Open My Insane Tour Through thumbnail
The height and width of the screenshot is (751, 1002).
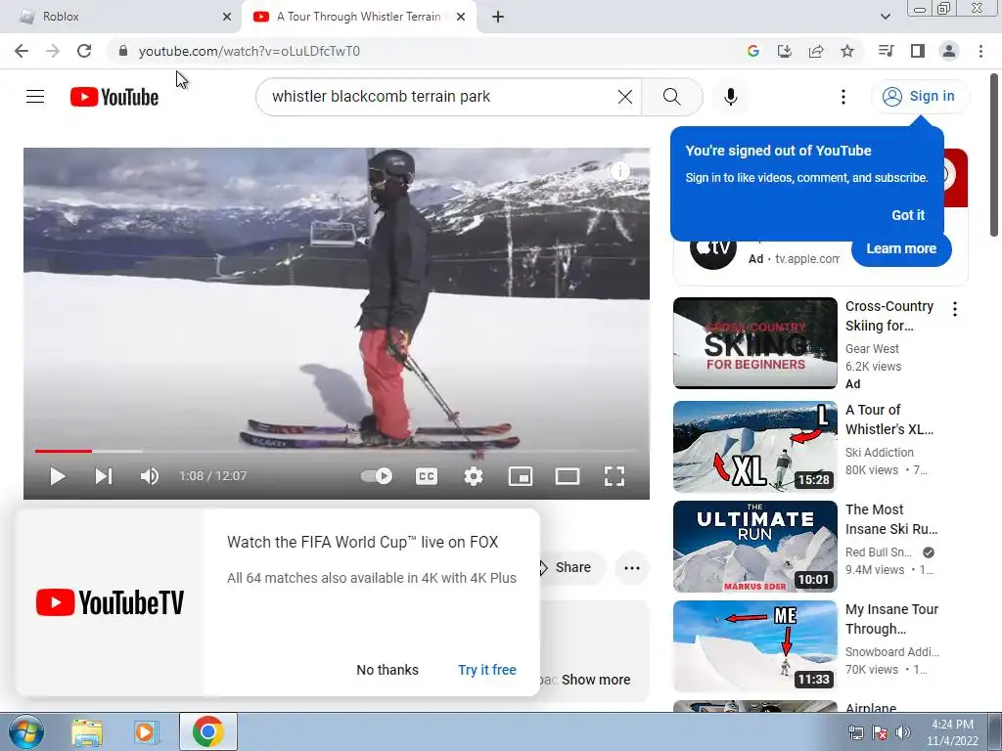pyautogui.click(x=754, y=646)
